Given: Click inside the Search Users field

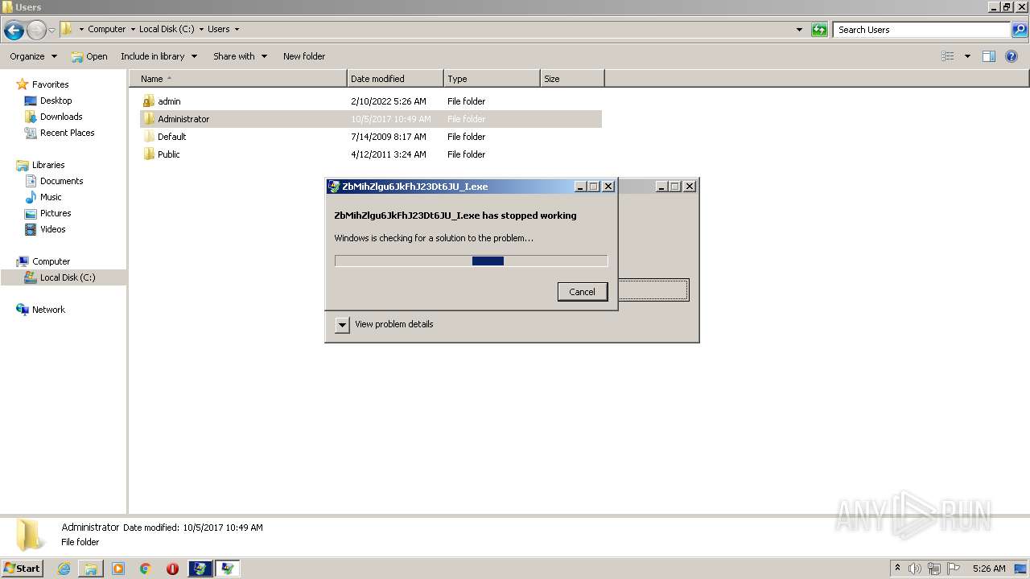Looking at the screenshot, I should (921, 30).
